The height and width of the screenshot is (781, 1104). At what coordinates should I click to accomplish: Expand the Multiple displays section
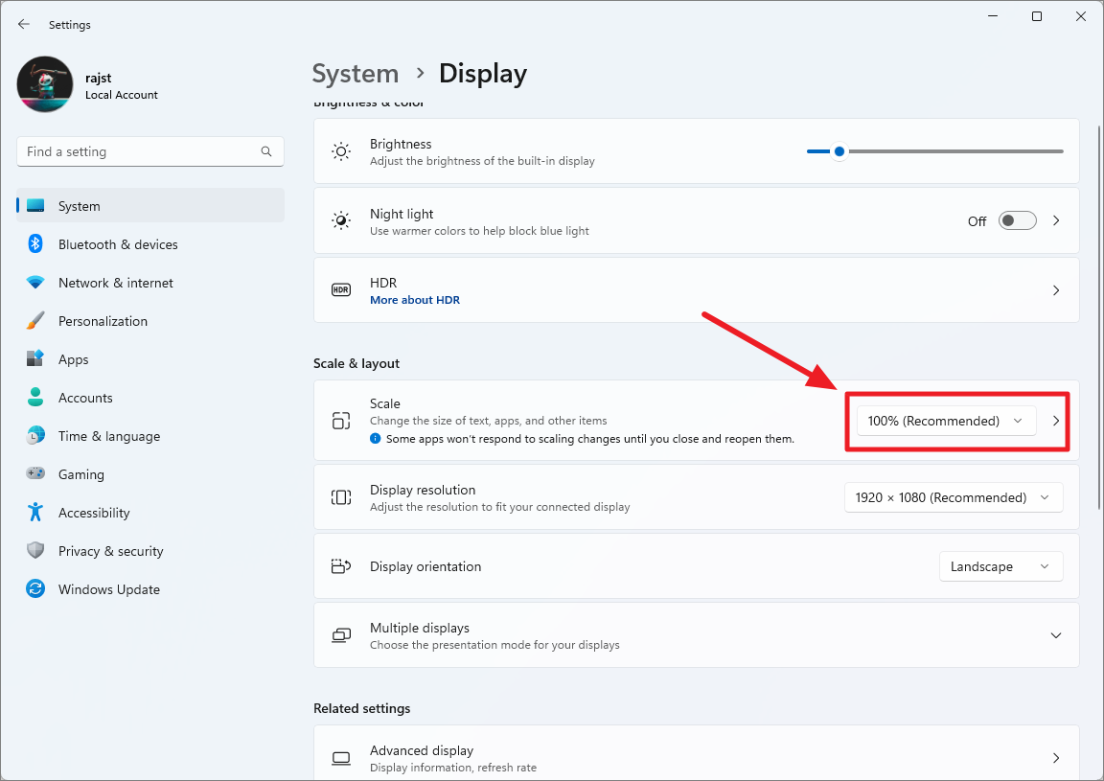[x=1056, y=634]
